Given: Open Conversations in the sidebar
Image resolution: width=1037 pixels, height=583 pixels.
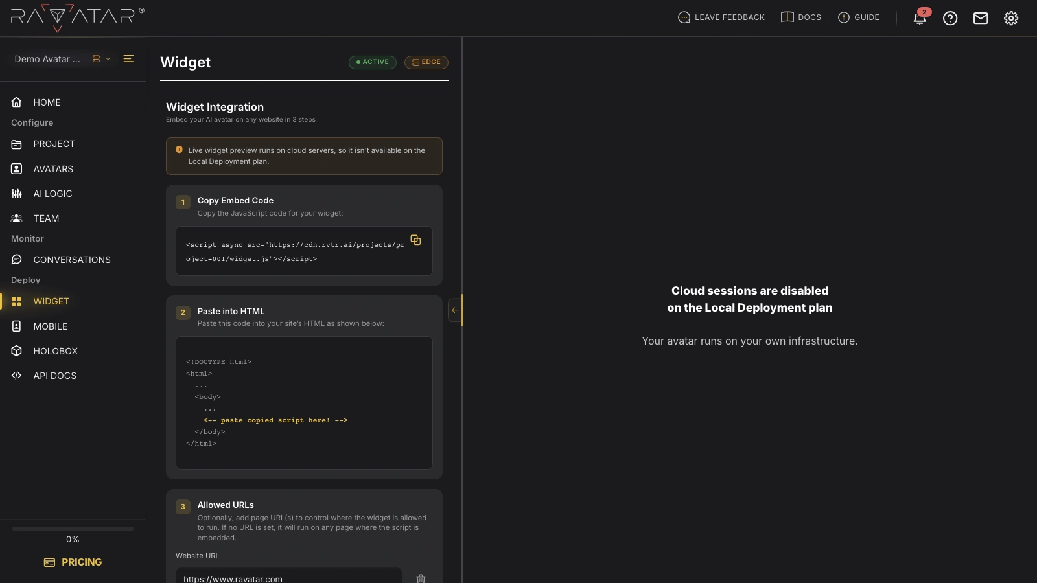Looking at the screenshot, I should tap(73, 260).
